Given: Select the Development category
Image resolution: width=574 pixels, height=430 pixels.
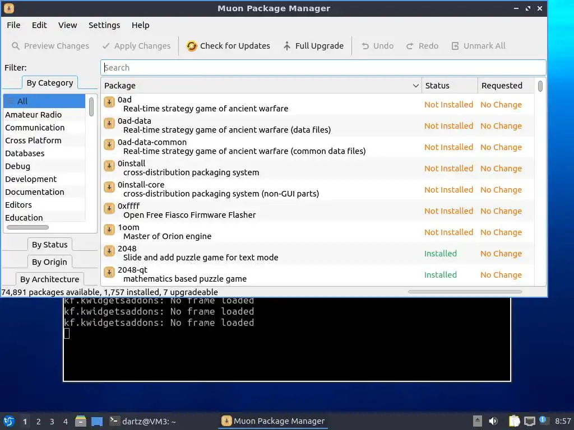Looking at the screenshot, I should point(44,179).
